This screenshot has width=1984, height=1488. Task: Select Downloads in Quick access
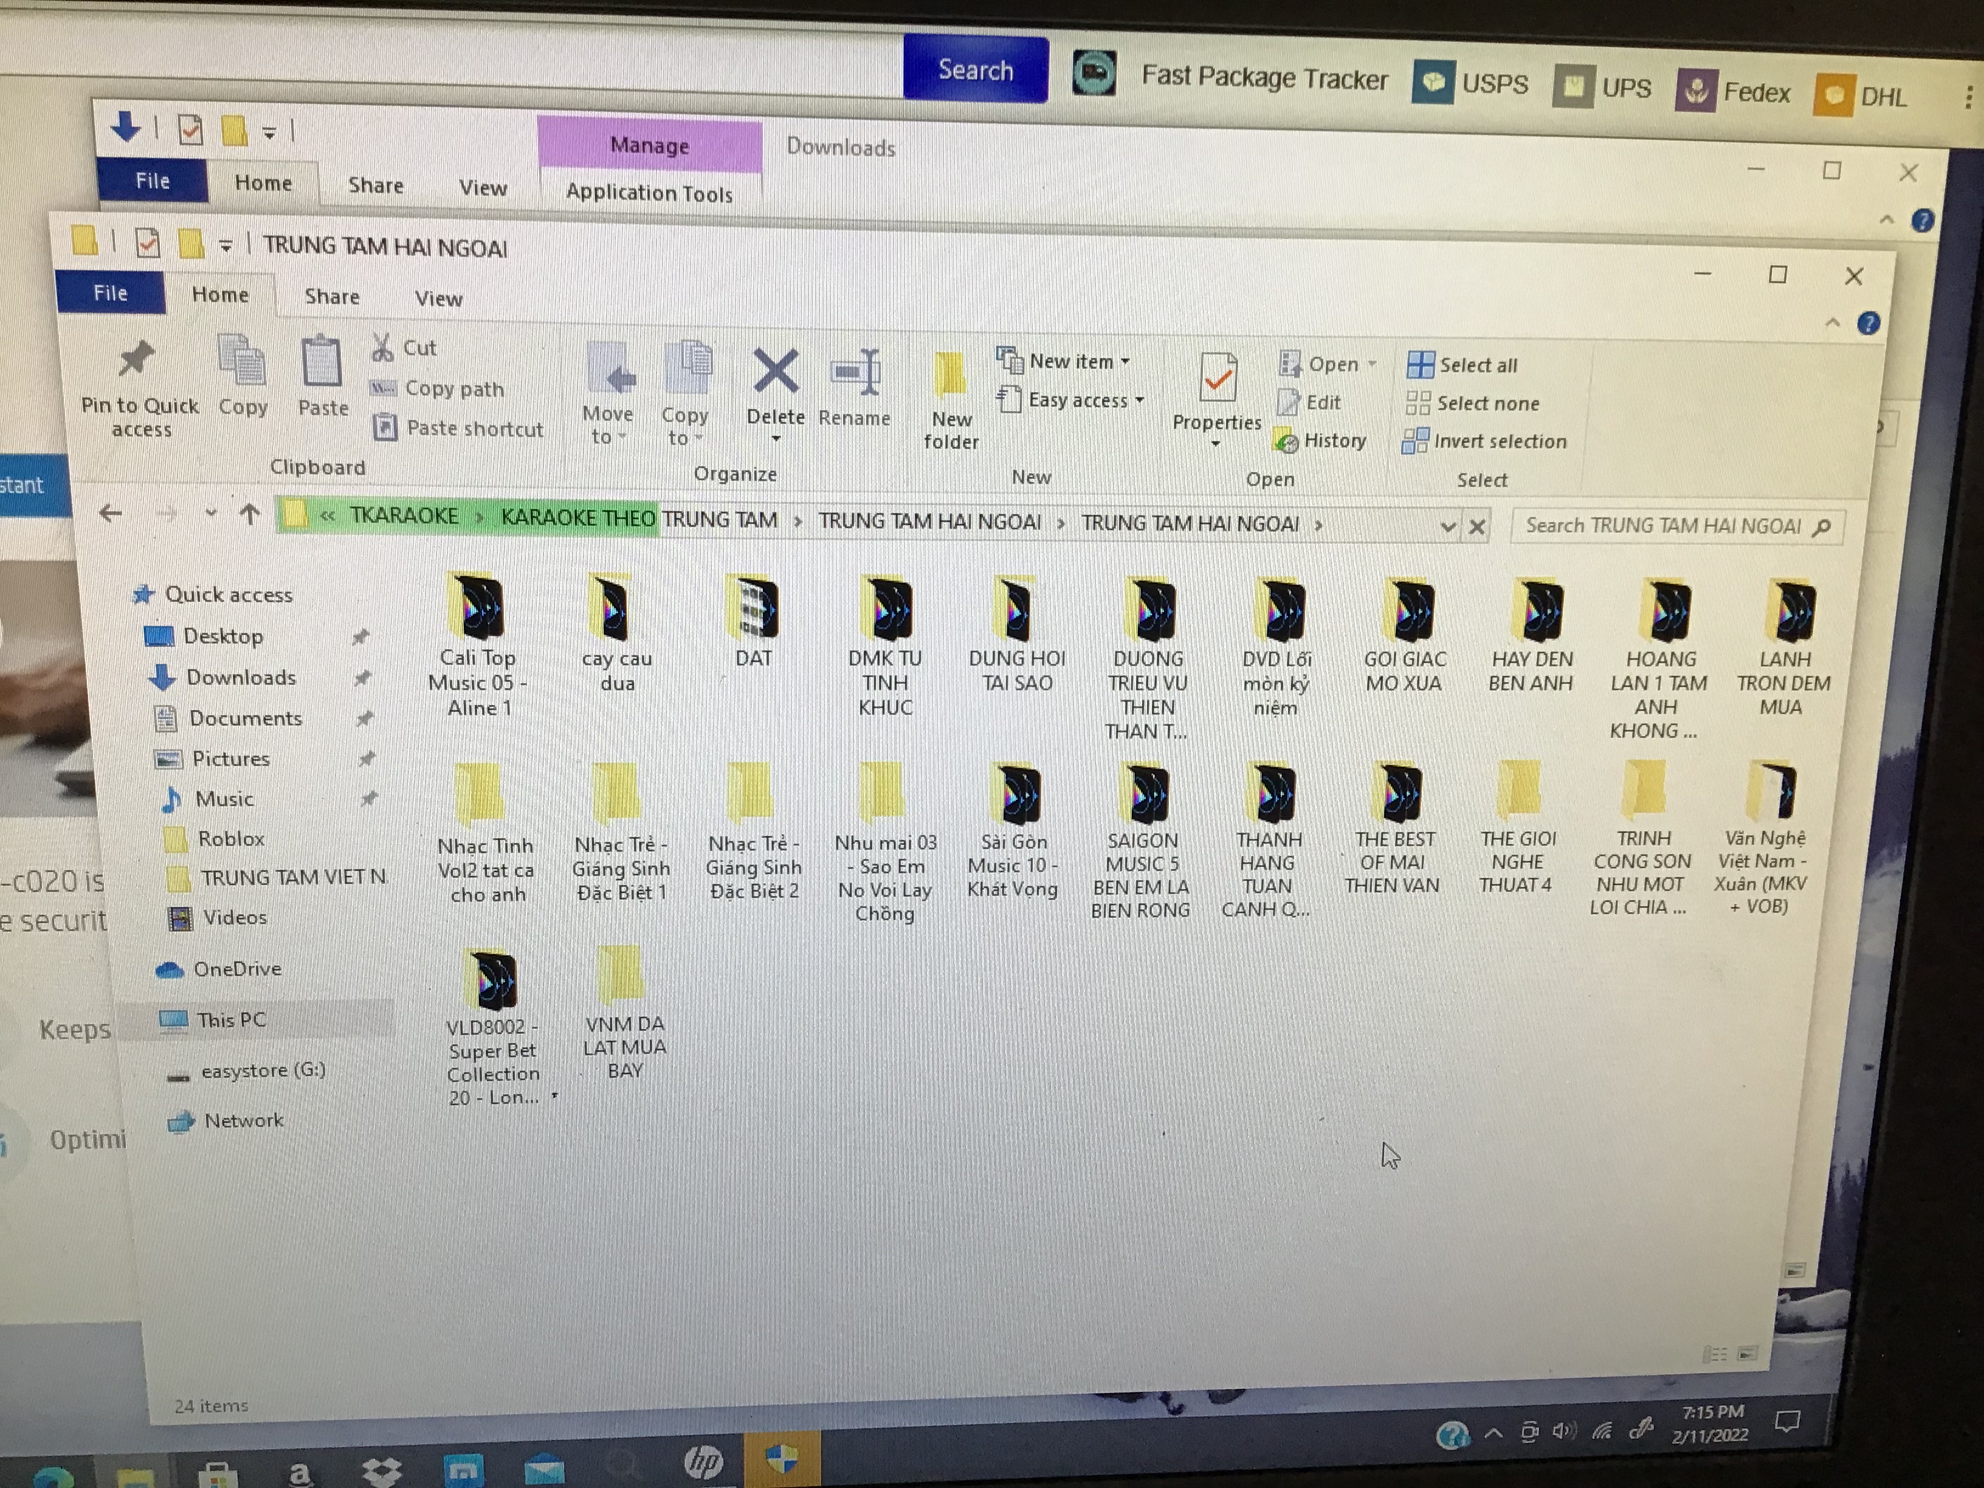[x=240, y=677]
